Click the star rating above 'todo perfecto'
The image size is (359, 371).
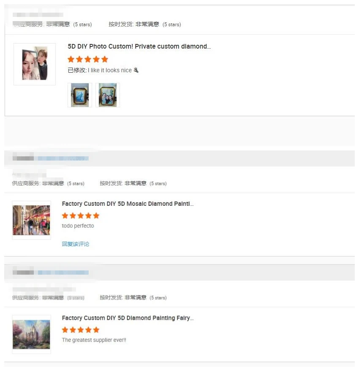click(81, 216)
